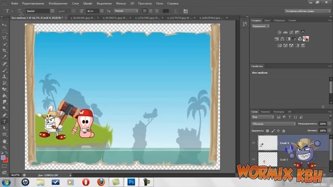Open the font size dropdown
333x187 pixels.
pyautogui.click(x=102, y=11)
